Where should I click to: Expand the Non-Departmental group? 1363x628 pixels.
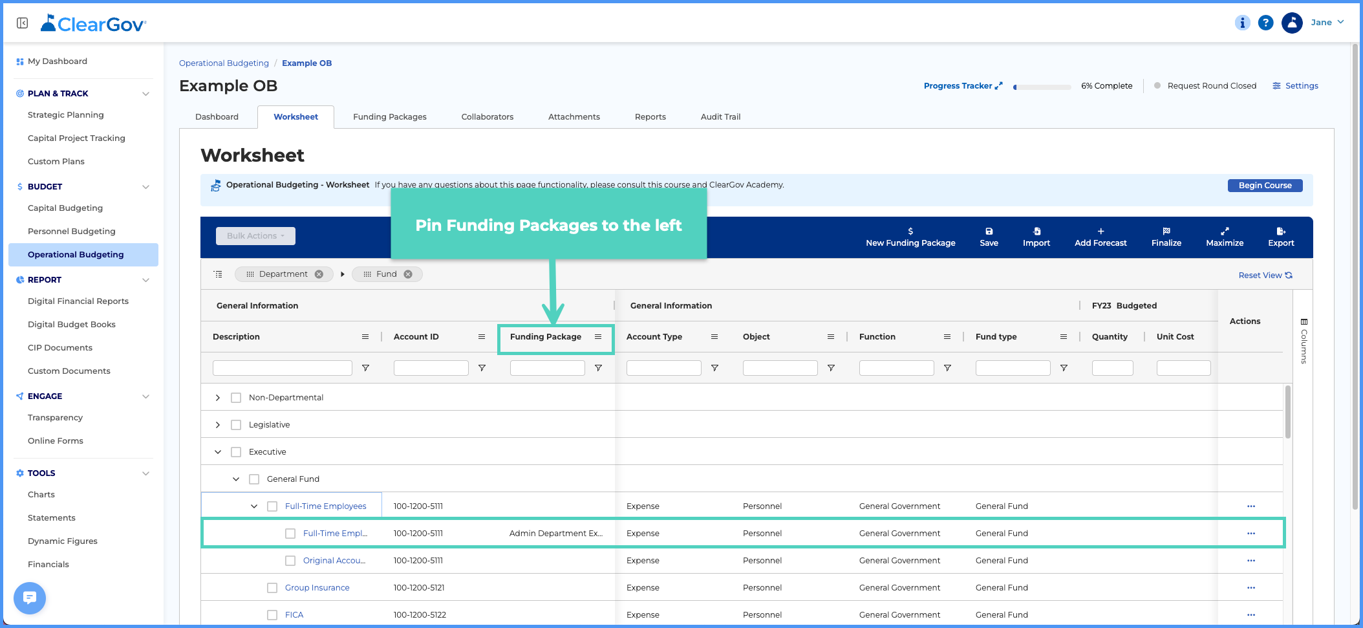[x=218, y=398]
